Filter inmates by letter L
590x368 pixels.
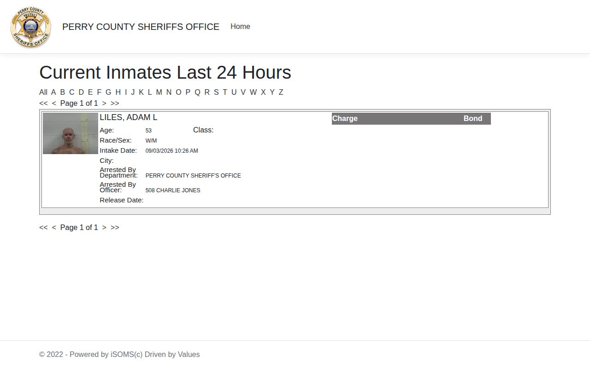click(x=150, y=92)
